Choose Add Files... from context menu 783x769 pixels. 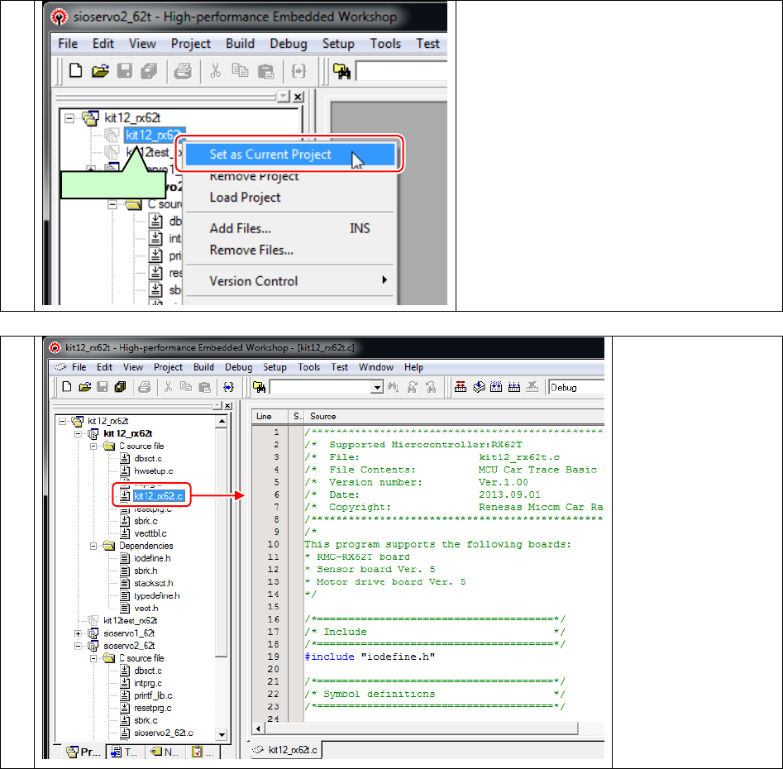[x=290, y=229]
